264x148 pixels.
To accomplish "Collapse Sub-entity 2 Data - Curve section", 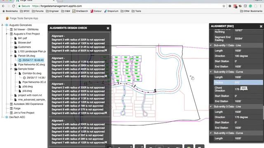I will 211,72.
